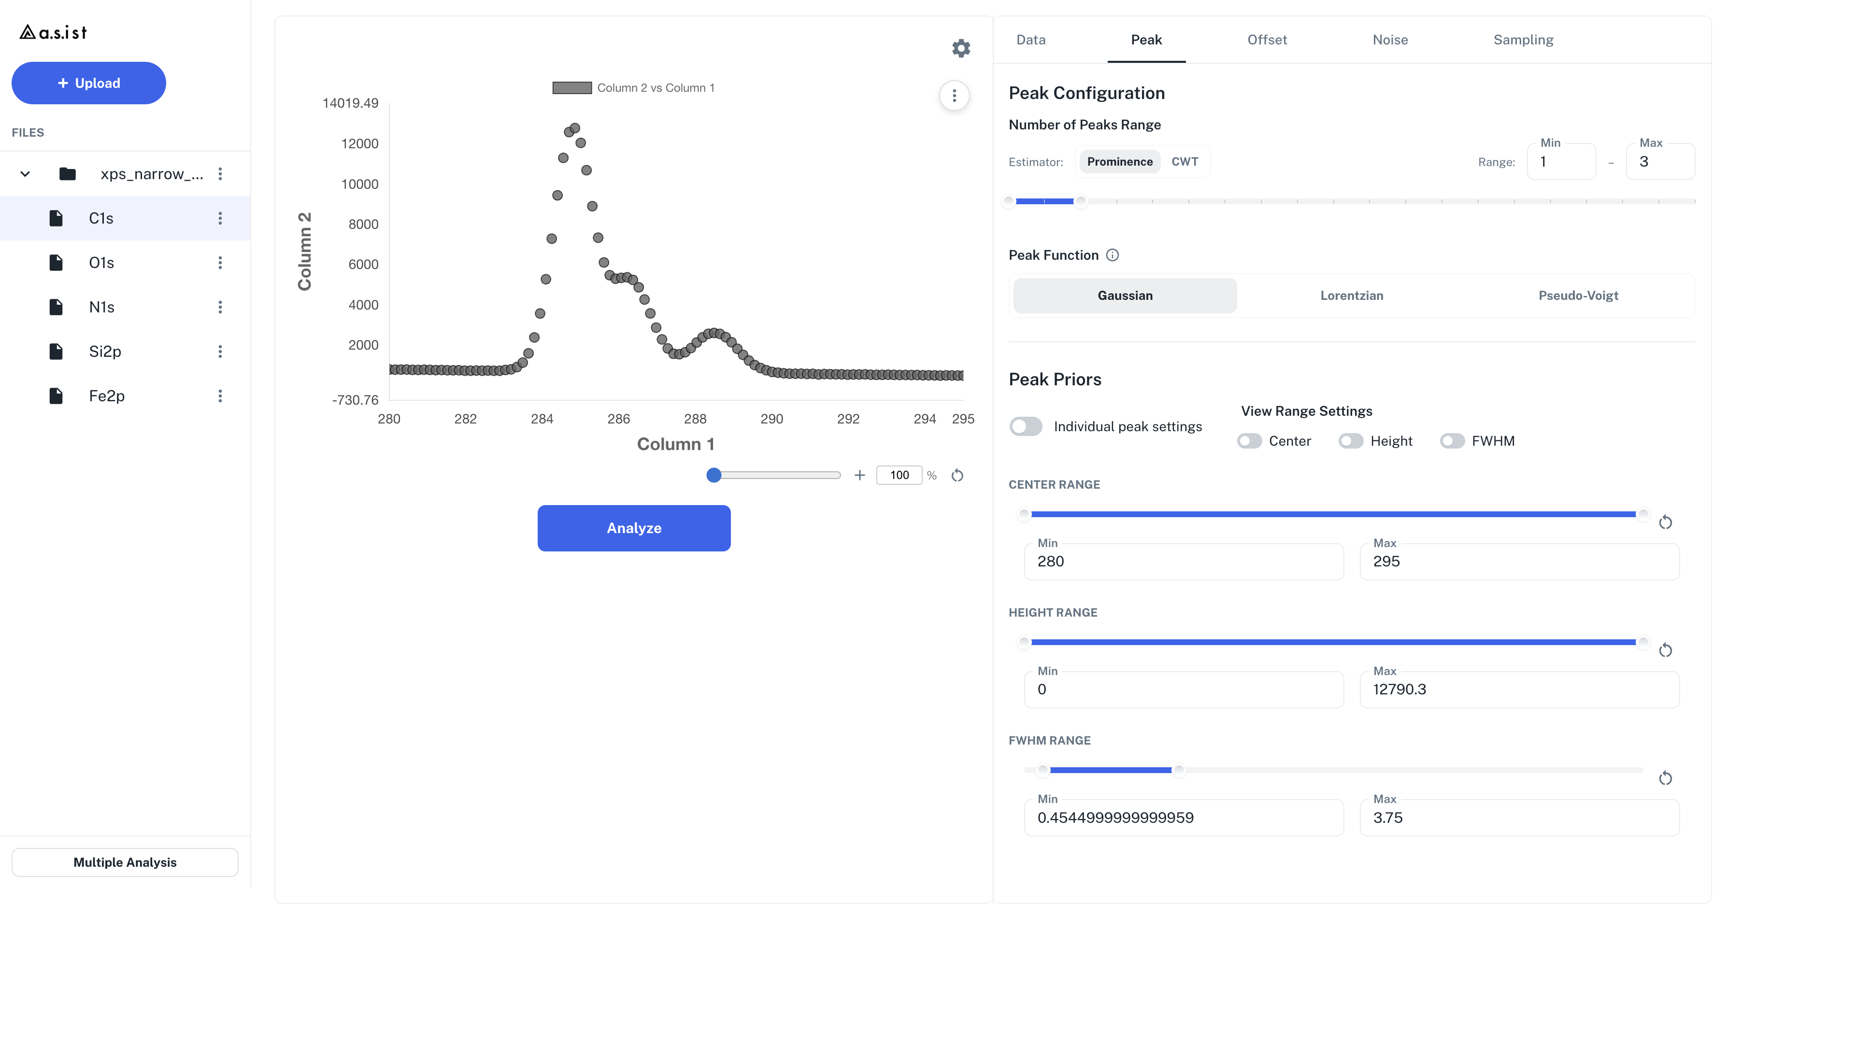Viewport: 1855px width, 1043px height.
Task: Open options menu for xps_narrow folder
Action: pos(220,173)
